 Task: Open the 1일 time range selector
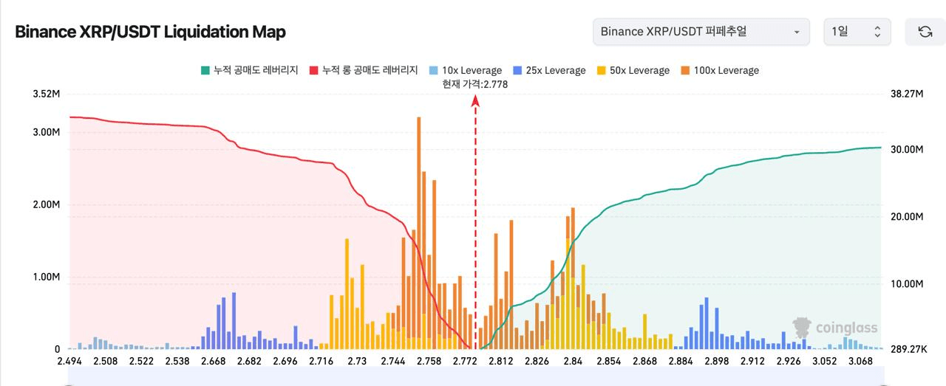click(857, 32)
